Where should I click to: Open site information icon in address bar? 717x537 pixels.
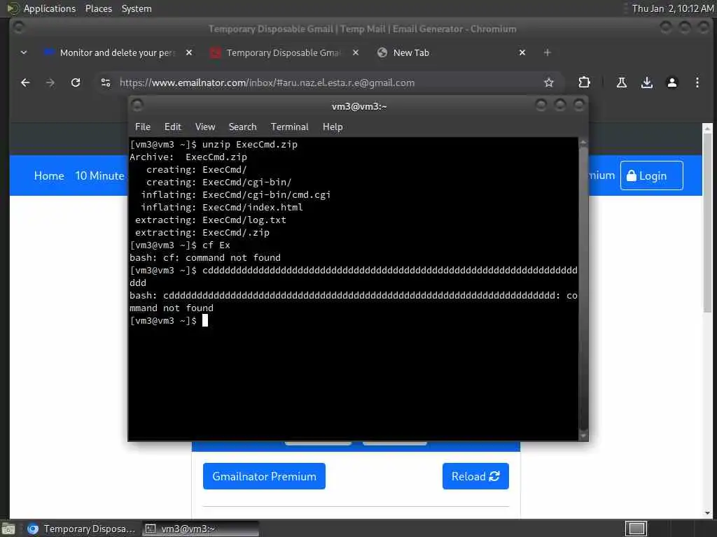(106, 83)
